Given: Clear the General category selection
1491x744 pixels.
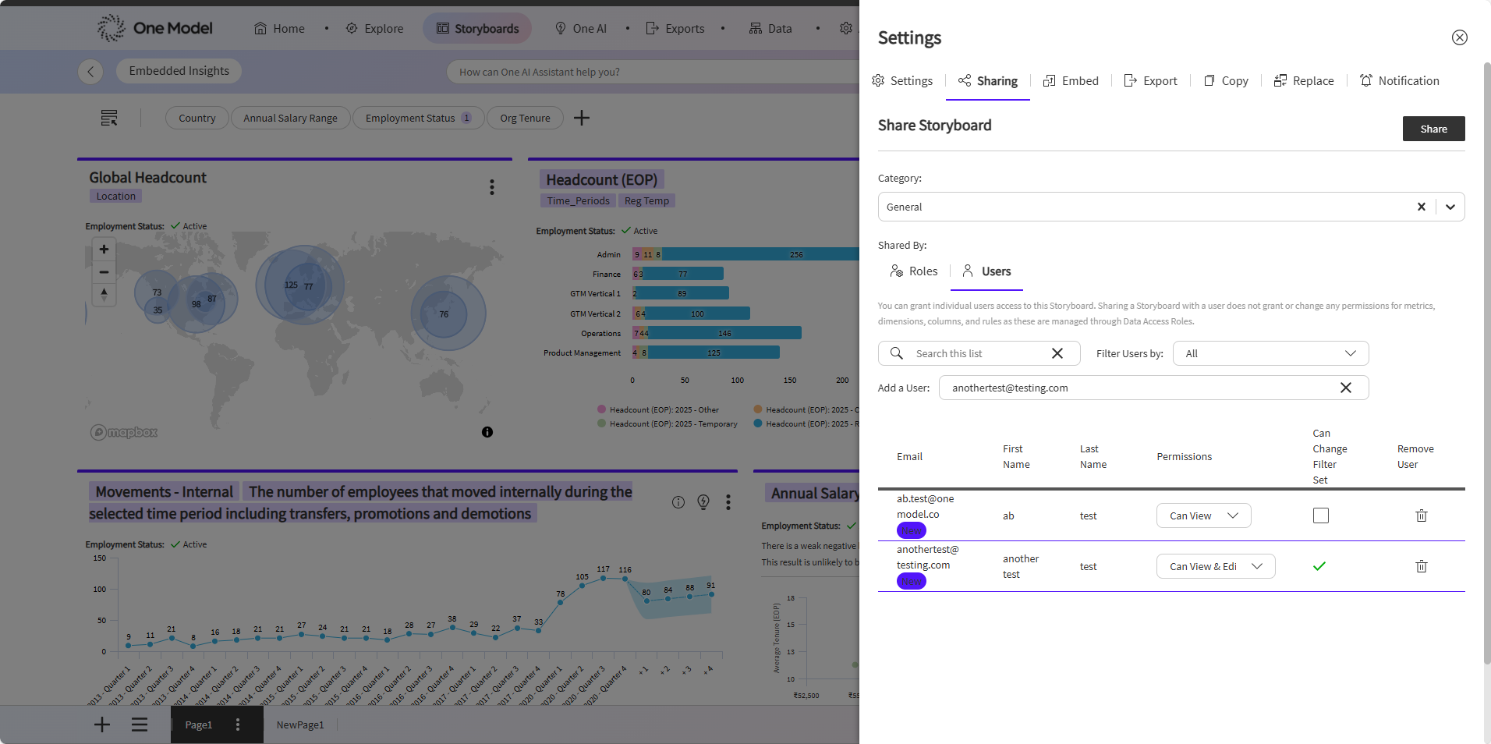Looking at the screenshot, I should 1421,207.
